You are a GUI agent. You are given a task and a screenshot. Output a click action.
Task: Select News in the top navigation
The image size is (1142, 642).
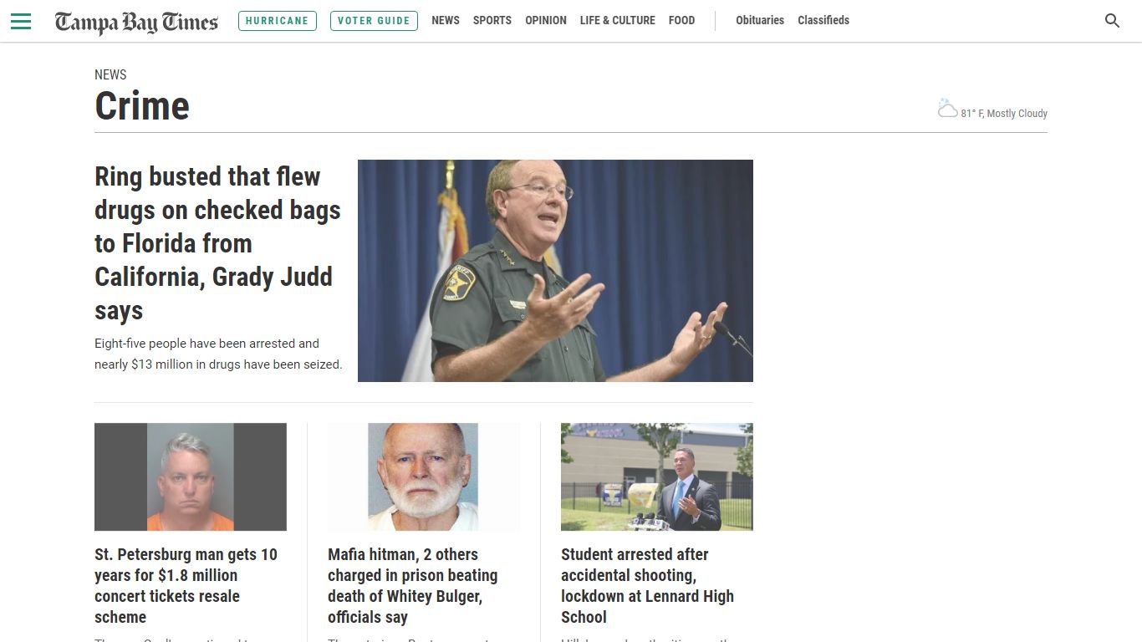click(x=446, y=20)
